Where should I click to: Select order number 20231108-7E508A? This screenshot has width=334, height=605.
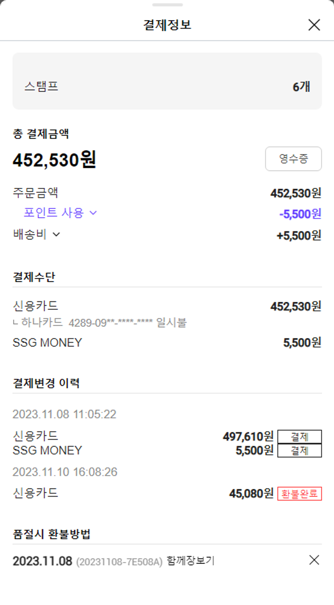click(x=119, y=562)
